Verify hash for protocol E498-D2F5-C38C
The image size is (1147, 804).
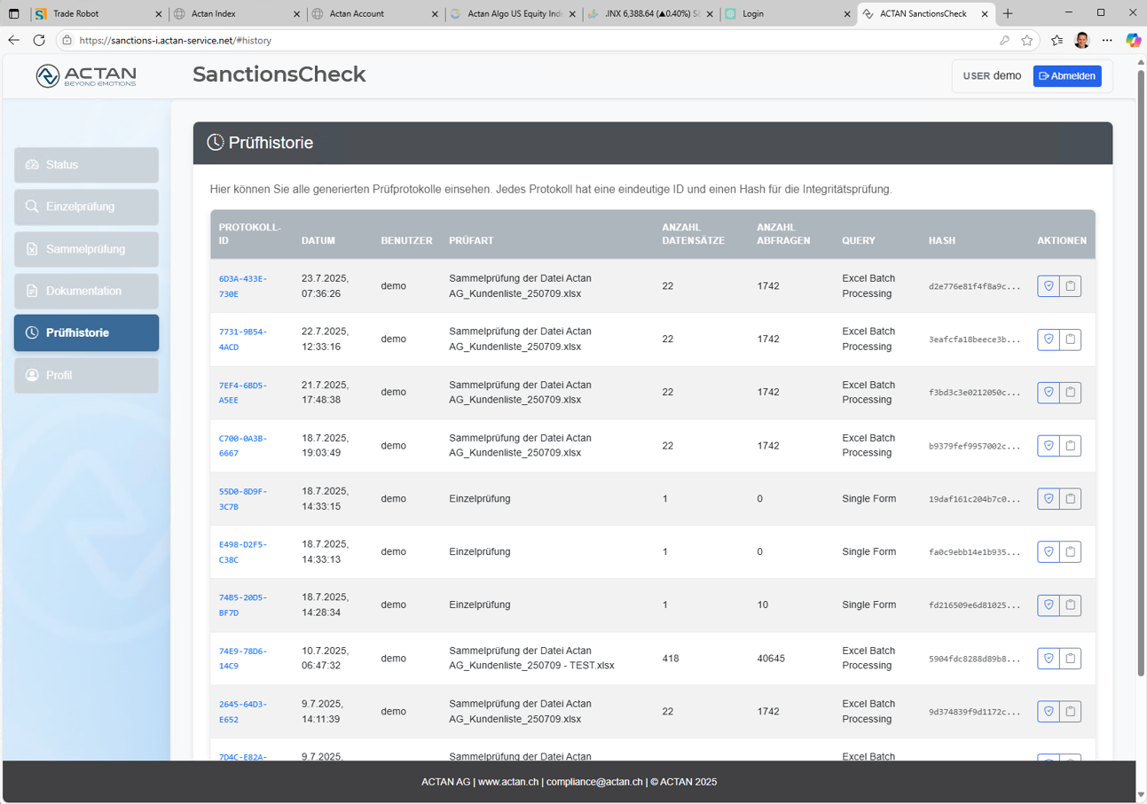pyautogui.click(x=1049, y=552)
